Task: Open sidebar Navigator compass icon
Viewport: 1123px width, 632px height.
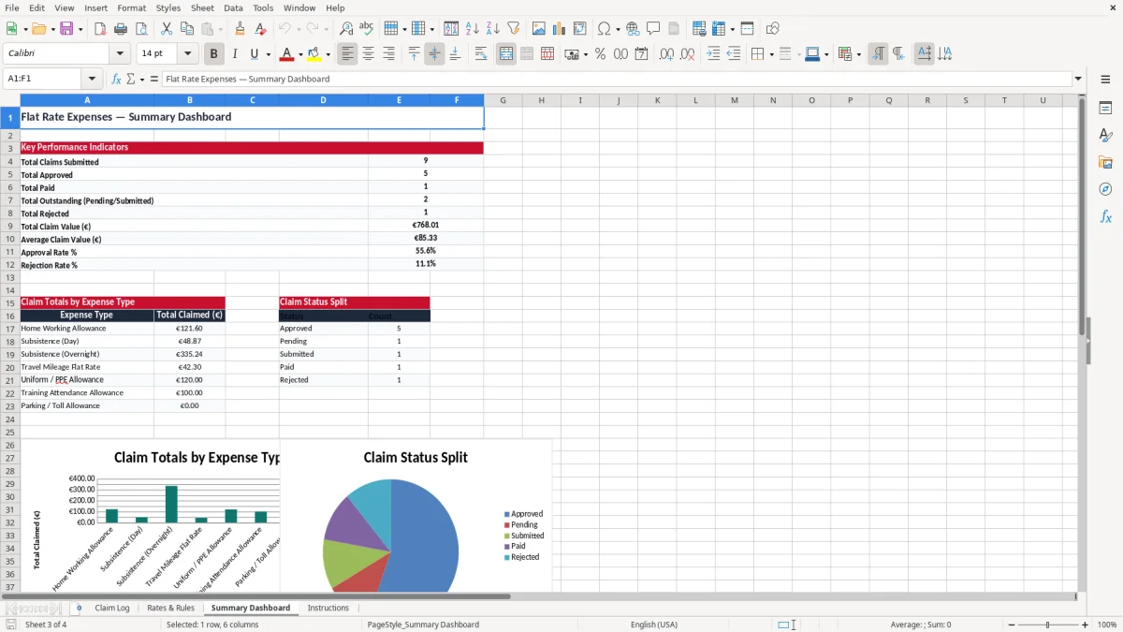Action: point(1105,189)
